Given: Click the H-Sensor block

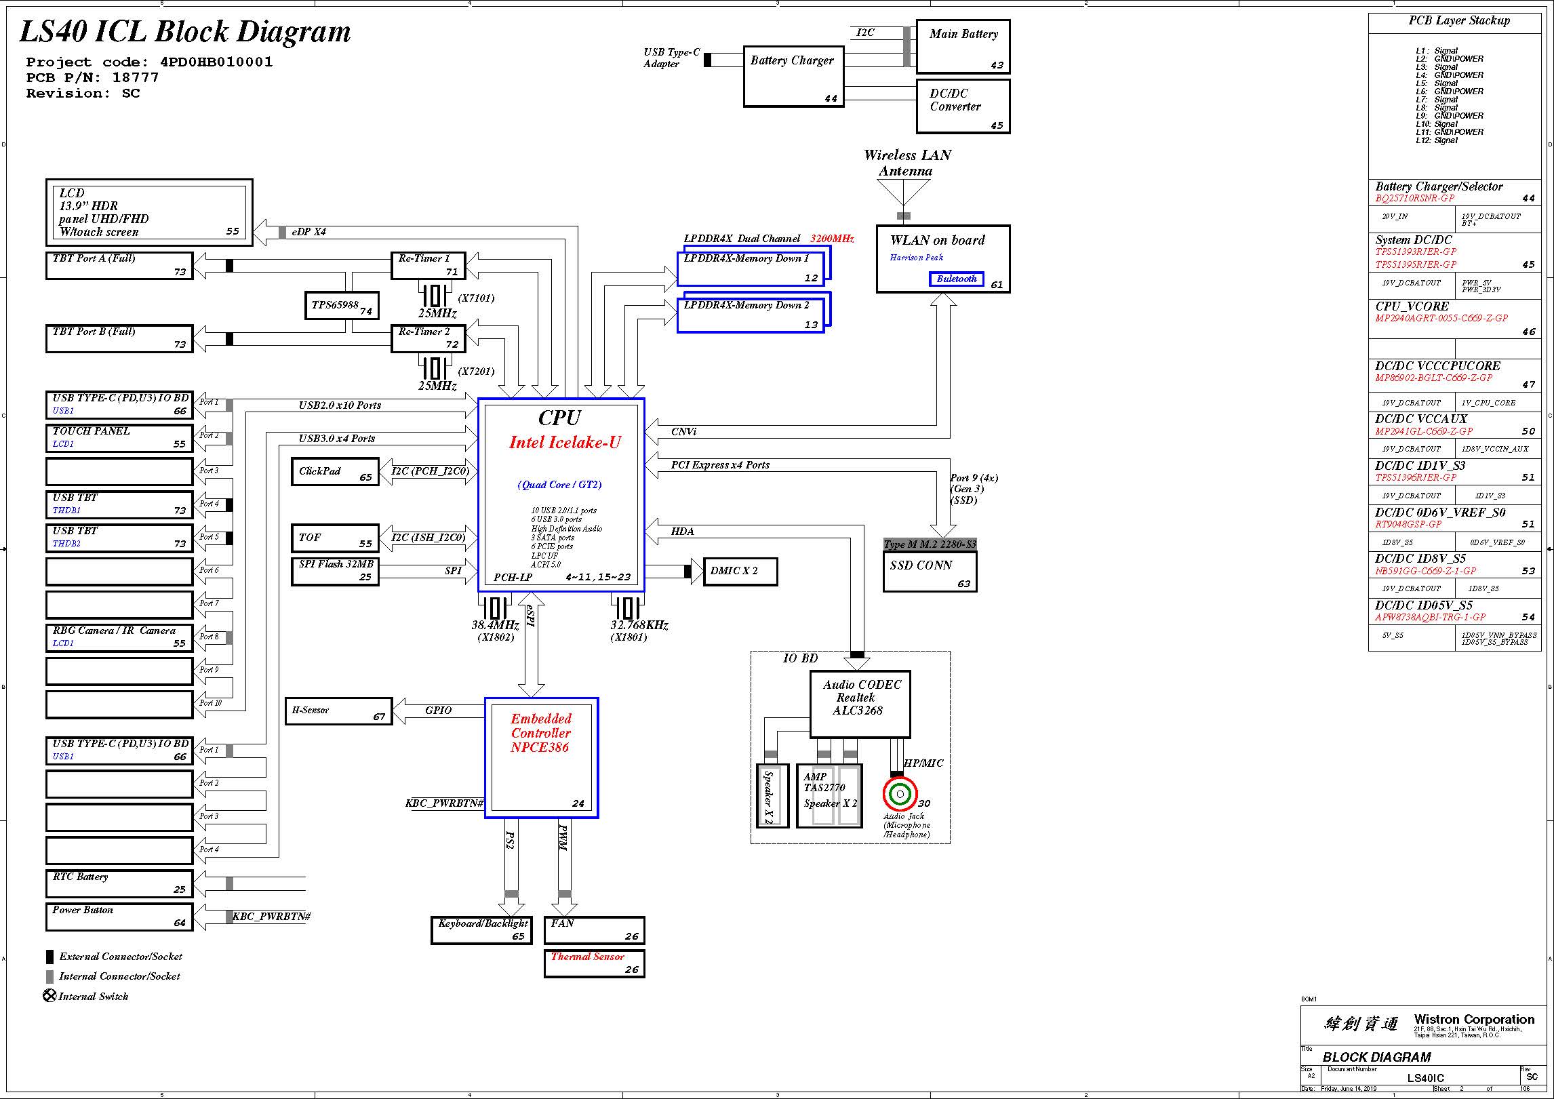Looking at the screenshot, I should (x=339, y=711).
